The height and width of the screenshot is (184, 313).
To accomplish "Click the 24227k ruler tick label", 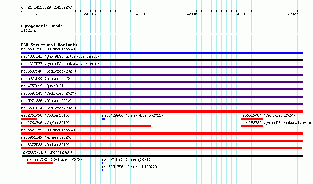I will click(x=39, y=14).
